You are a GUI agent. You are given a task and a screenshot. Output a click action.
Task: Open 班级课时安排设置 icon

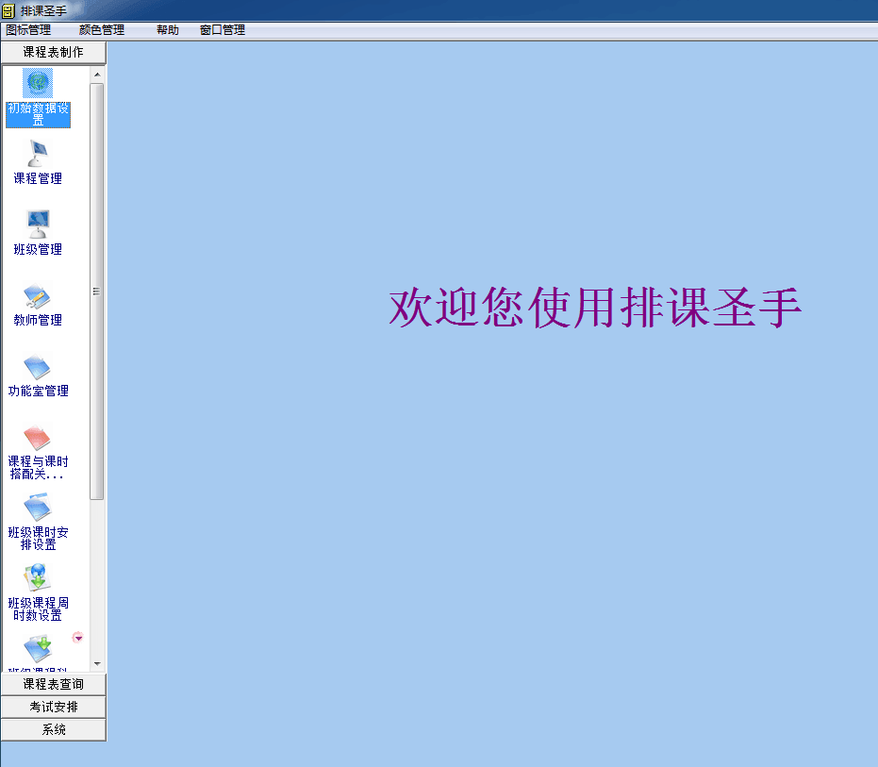tap(38, 509)
